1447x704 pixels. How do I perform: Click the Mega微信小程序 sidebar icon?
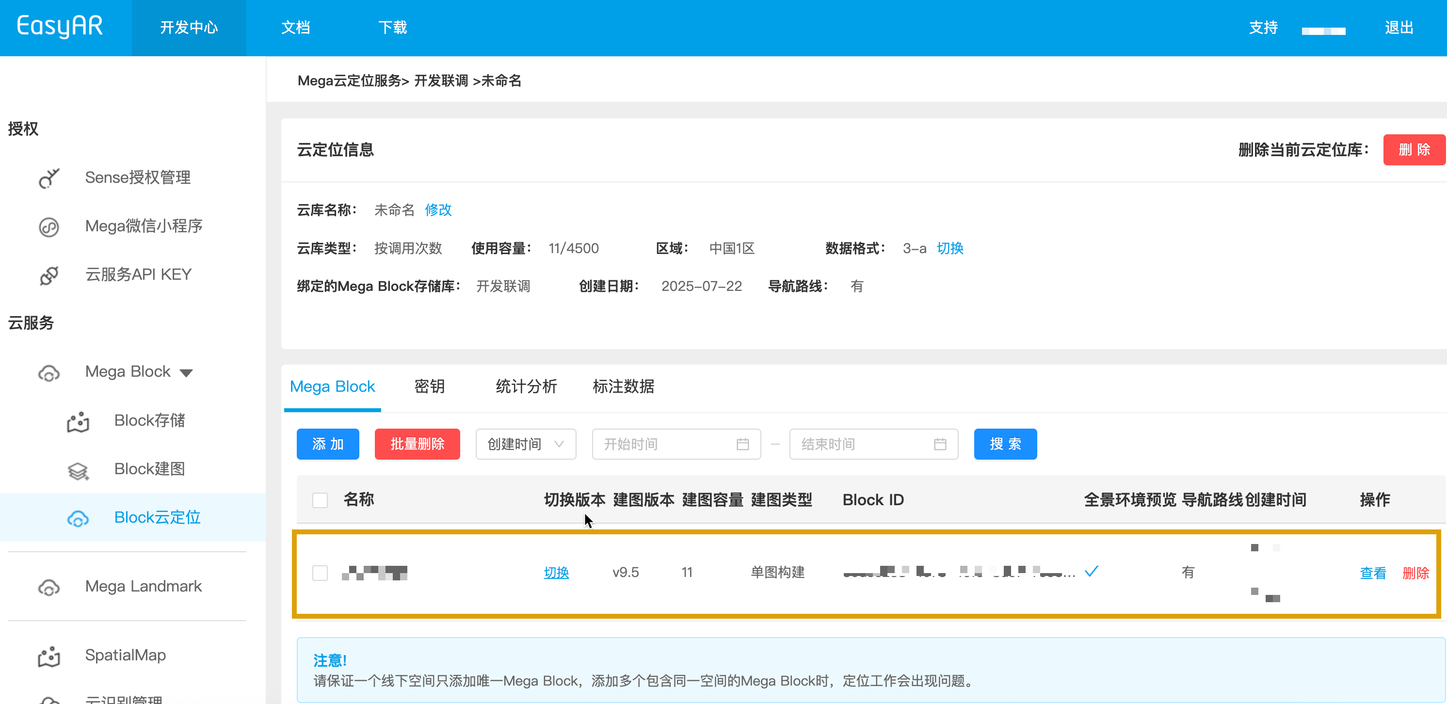coord(49,227)
